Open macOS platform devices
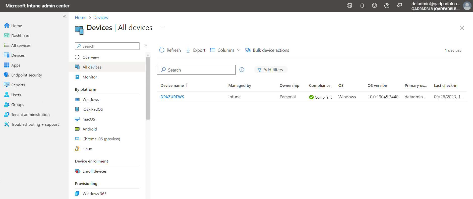 pyautogui.click(x=85, y=119)
